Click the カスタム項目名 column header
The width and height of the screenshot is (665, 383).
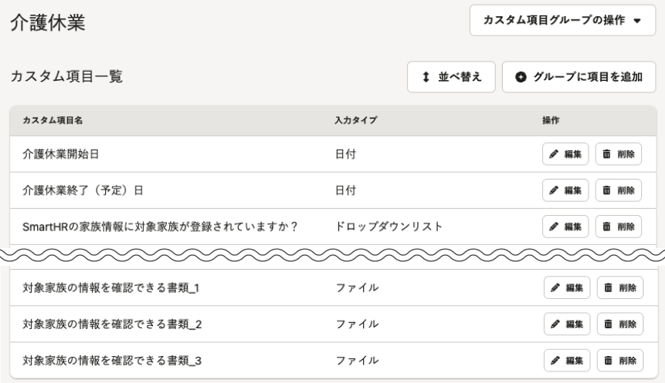coord(53,120)
